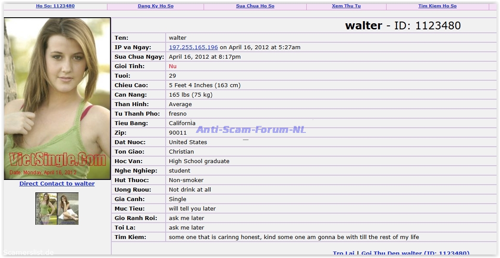500x258 pixels.
Task: Follow the IP address 197.255.165.196 link
Action: 193,47
